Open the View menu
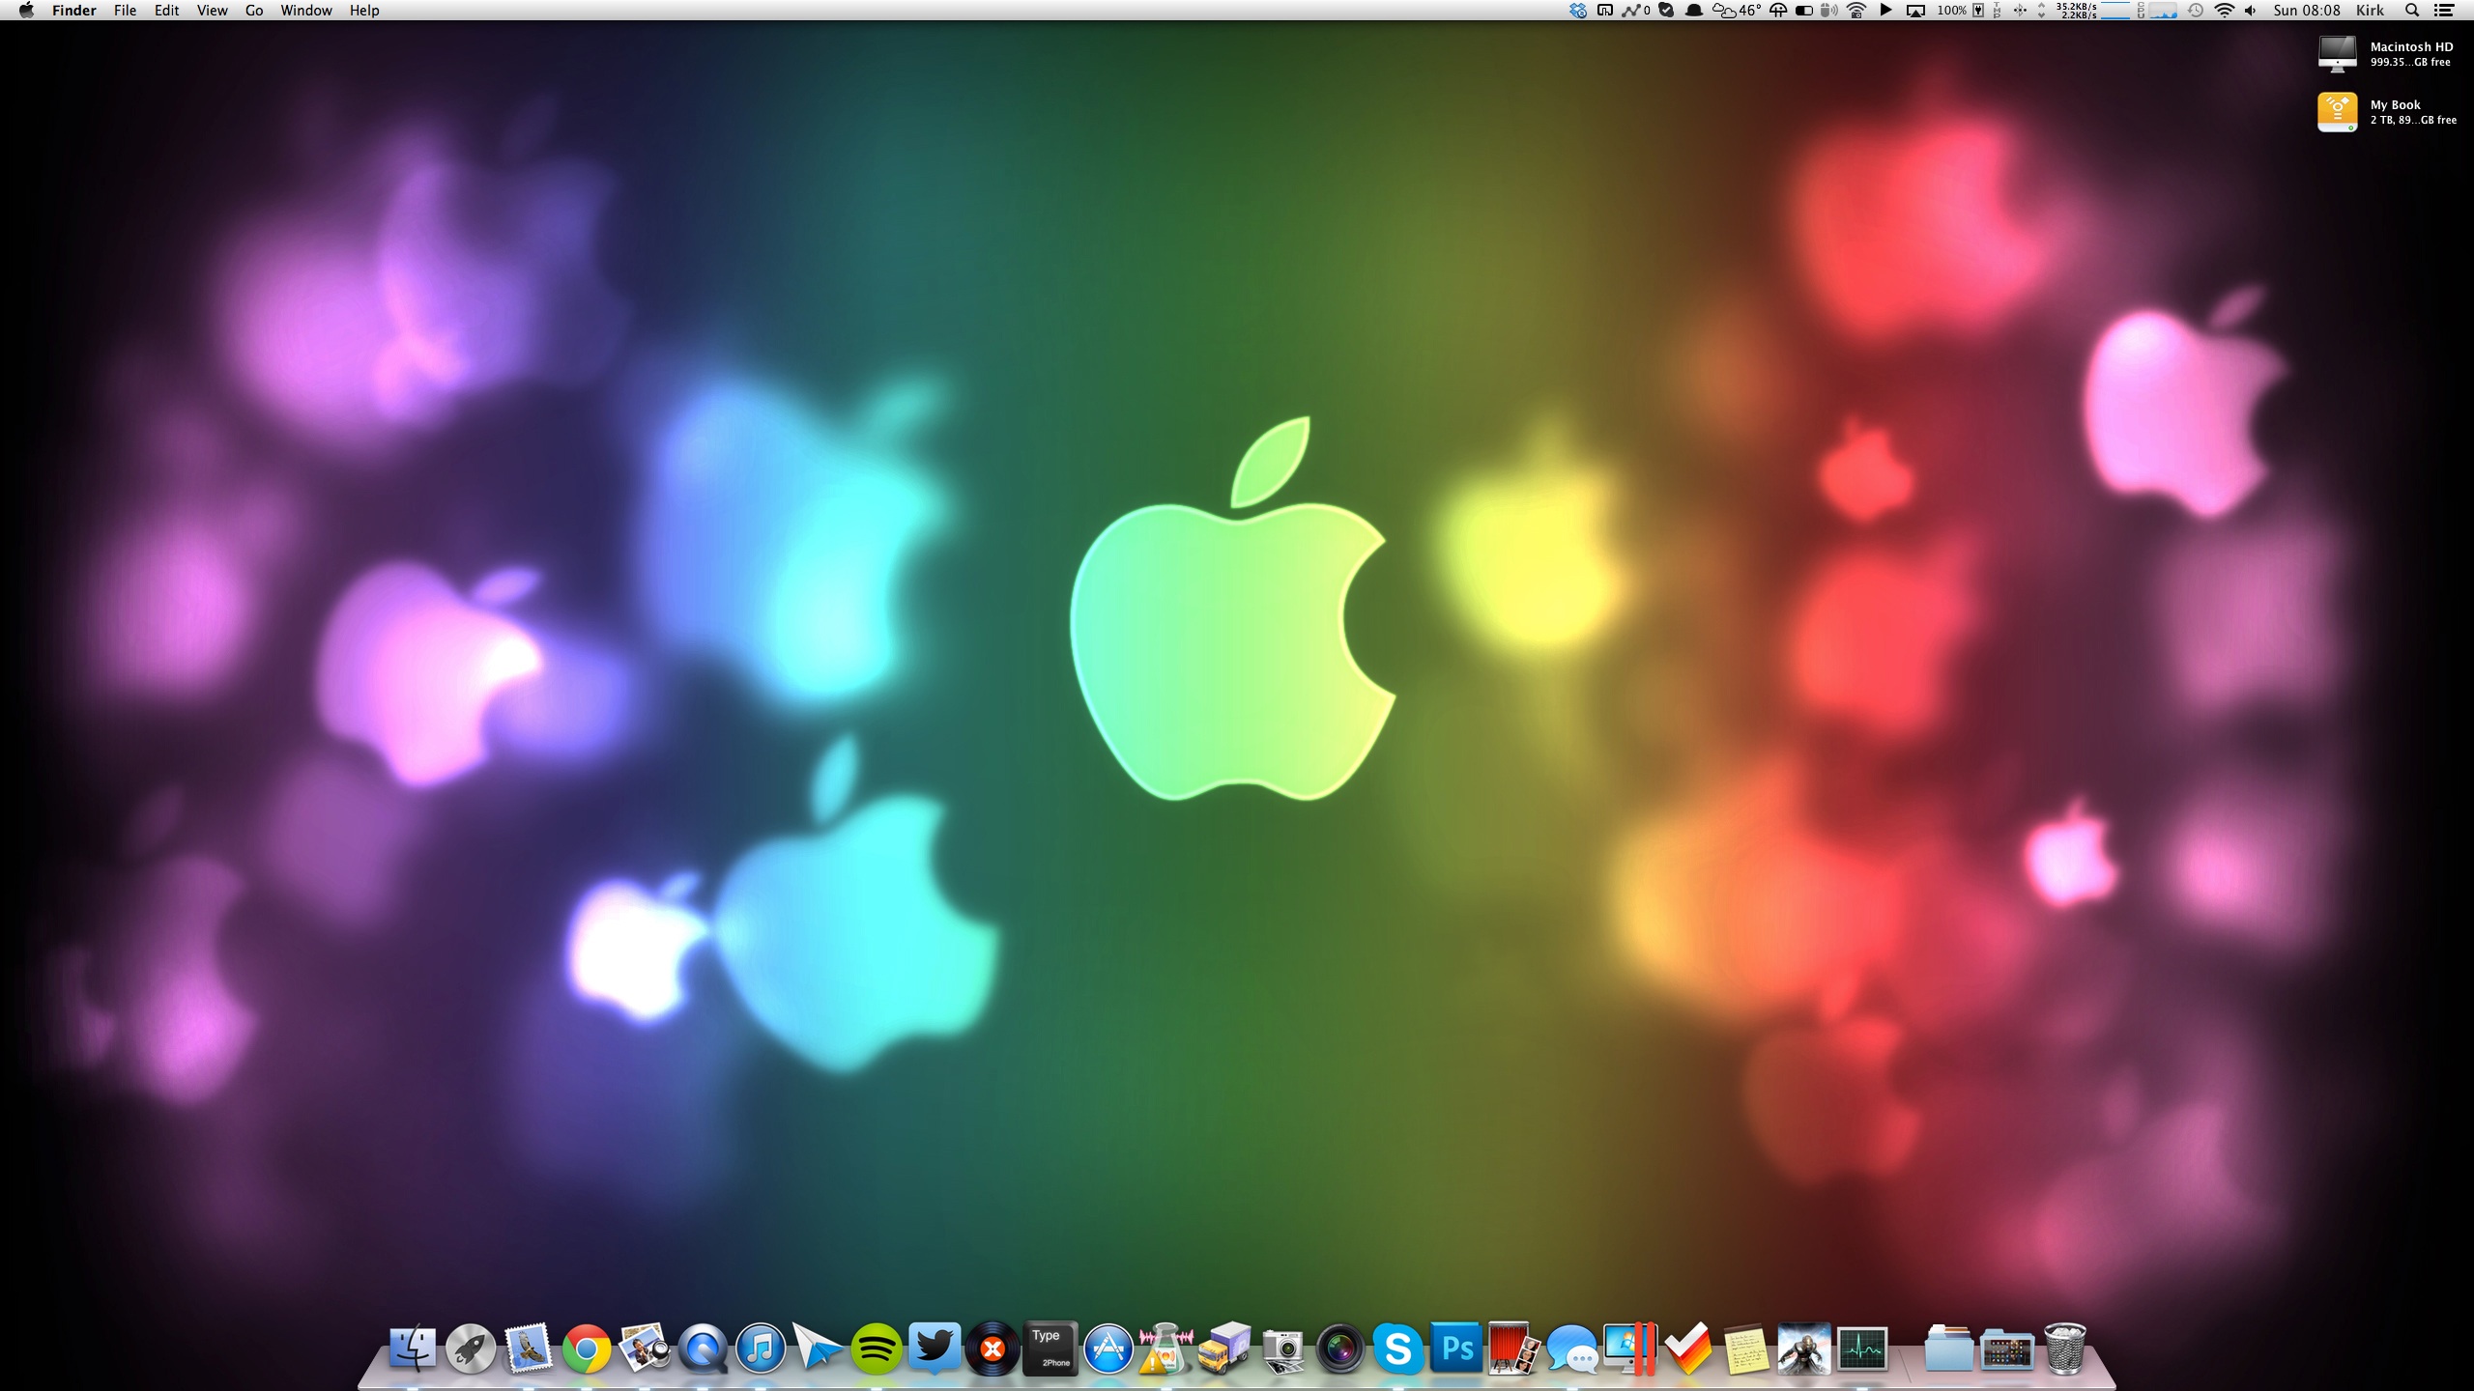2474x1391 pixels. (212, 11)
